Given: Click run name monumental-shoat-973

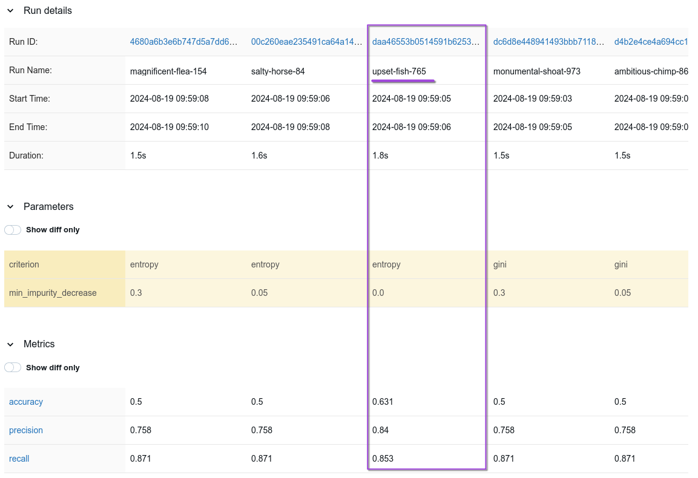Looking at the screenshot, I should (x=537, y=71).
